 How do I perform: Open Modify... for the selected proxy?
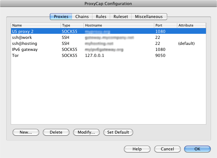pyautogui.click(x=86, y=132)
